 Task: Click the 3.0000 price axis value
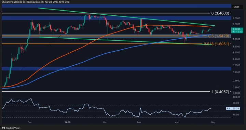(x=236, y=18)
